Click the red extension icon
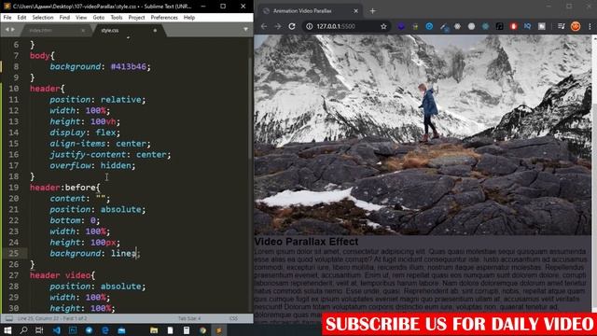Screen dimensions: 597x336 click(514, 26)
